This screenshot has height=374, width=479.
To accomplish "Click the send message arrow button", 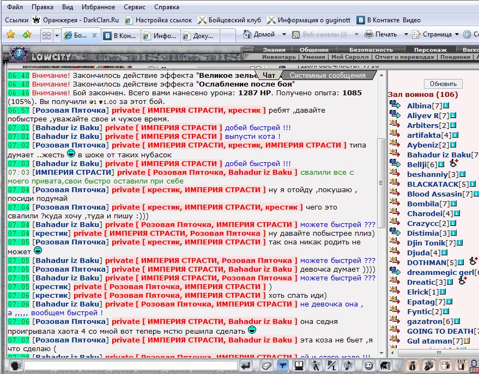I will pyautogui.click(x=246, y=365).
